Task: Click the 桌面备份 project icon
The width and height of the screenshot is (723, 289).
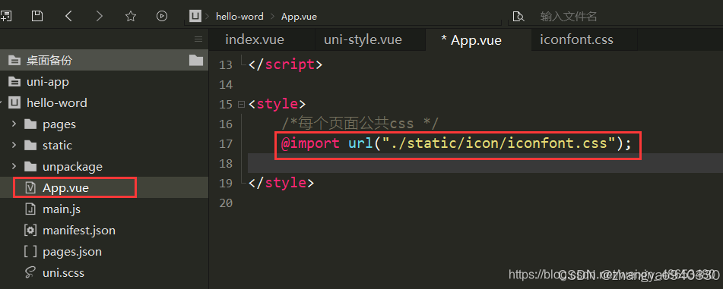Action: pyautogui.click(x=14, y=60)
